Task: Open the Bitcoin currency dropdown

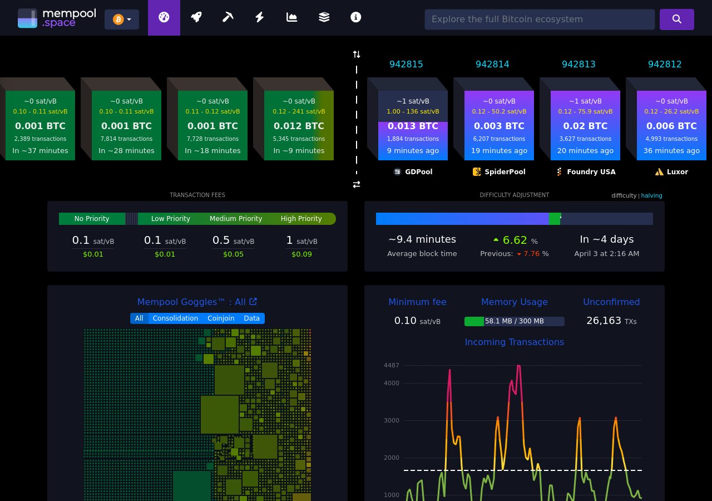Action: pos(121,19)
